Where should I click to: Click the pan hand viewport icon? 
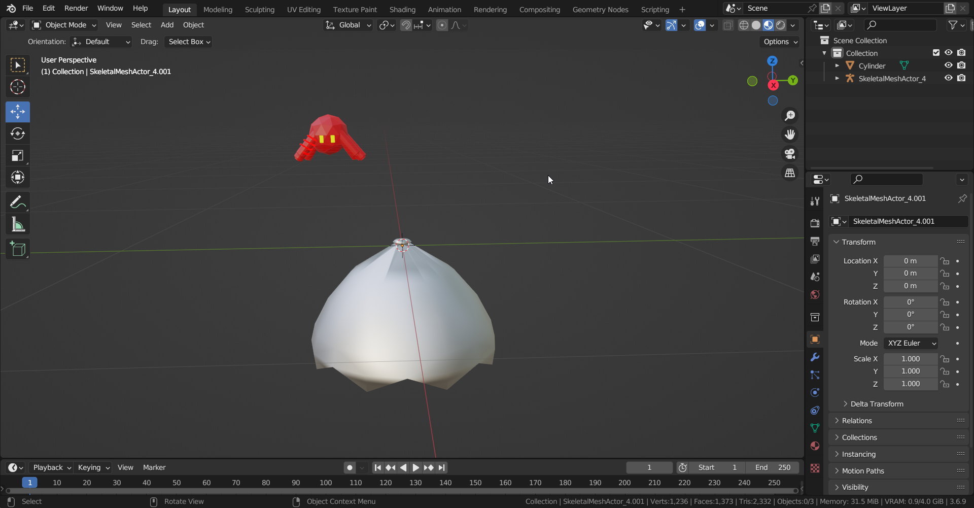pyautogui.click(x=790, y=134)
